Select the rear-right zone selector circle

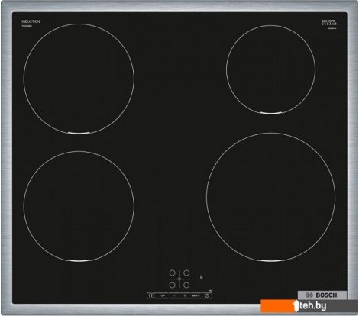point(186,273)
